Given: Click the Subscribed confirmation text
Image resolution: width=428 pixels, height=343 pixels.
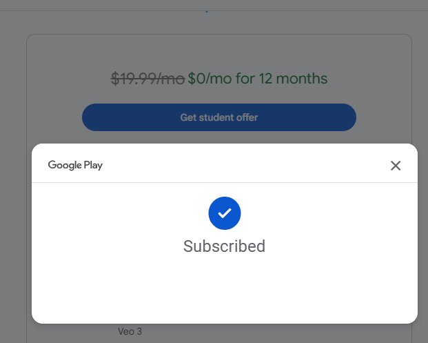Looking at the screenshot, I should pyautogui.click(x=224, y=246).
